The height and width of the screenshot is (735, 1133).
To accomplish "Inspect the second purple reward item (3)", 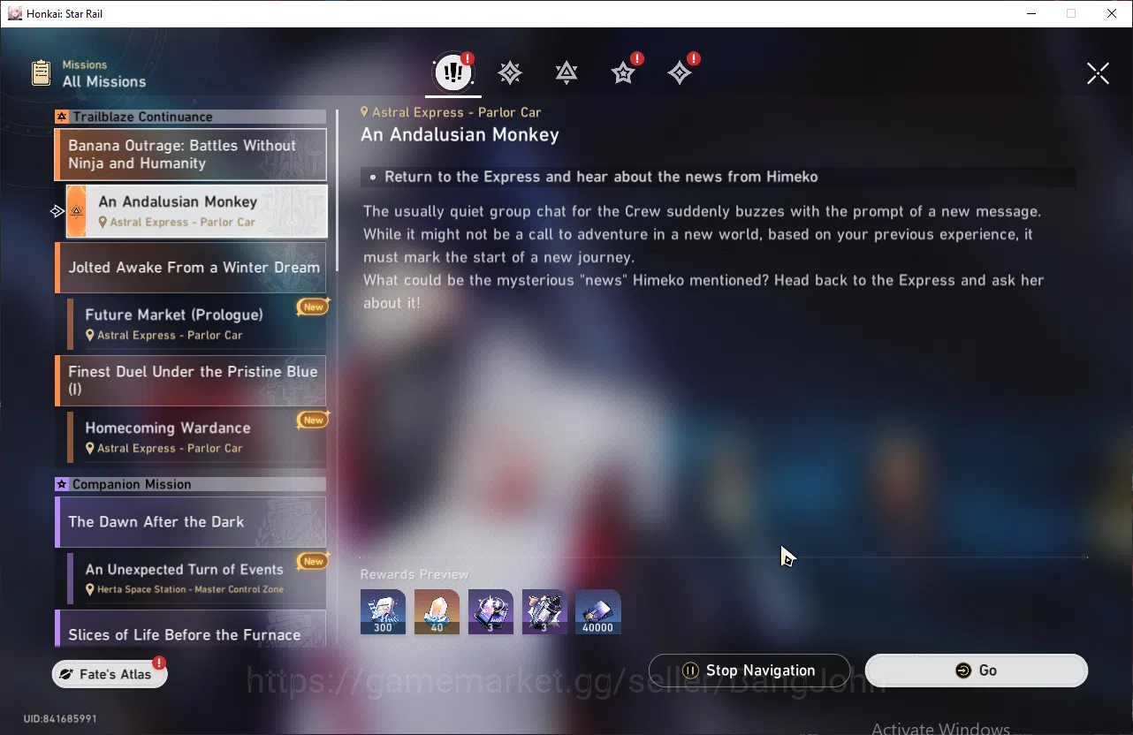I will tap(544, 612).
